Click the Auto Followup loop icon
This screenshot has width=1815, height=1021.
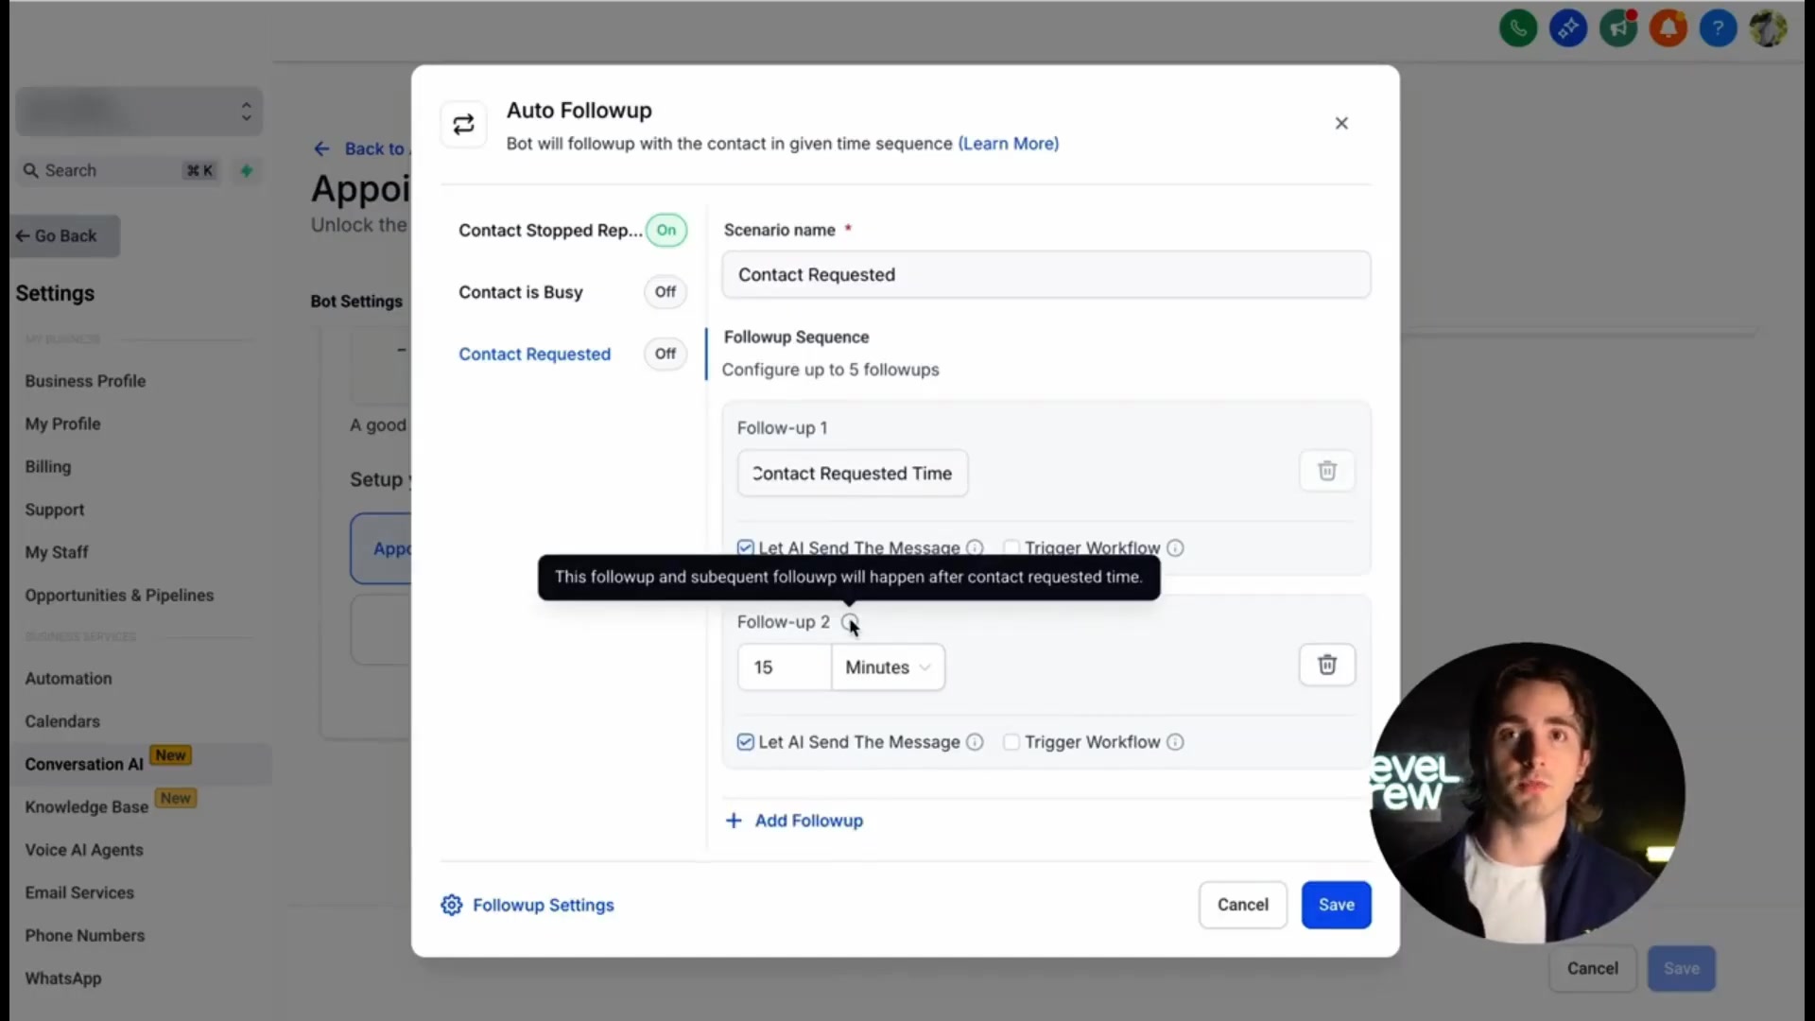pos(463,124)
